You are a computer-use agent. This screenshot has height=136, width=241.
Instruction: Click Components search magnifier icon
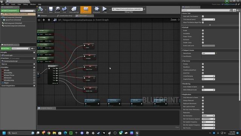click(34, 11)
